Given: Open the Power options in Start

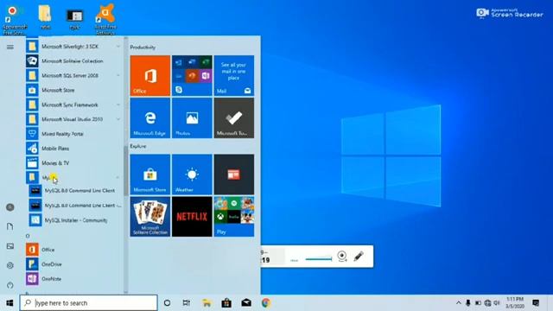Looking at the screenshot, I should point(10,285).
